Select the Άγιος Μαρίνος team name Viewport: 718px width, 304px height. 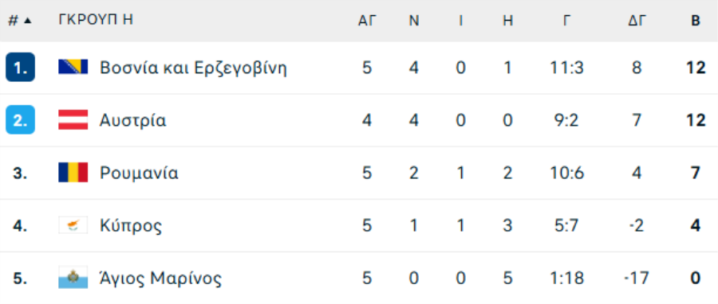160,278
